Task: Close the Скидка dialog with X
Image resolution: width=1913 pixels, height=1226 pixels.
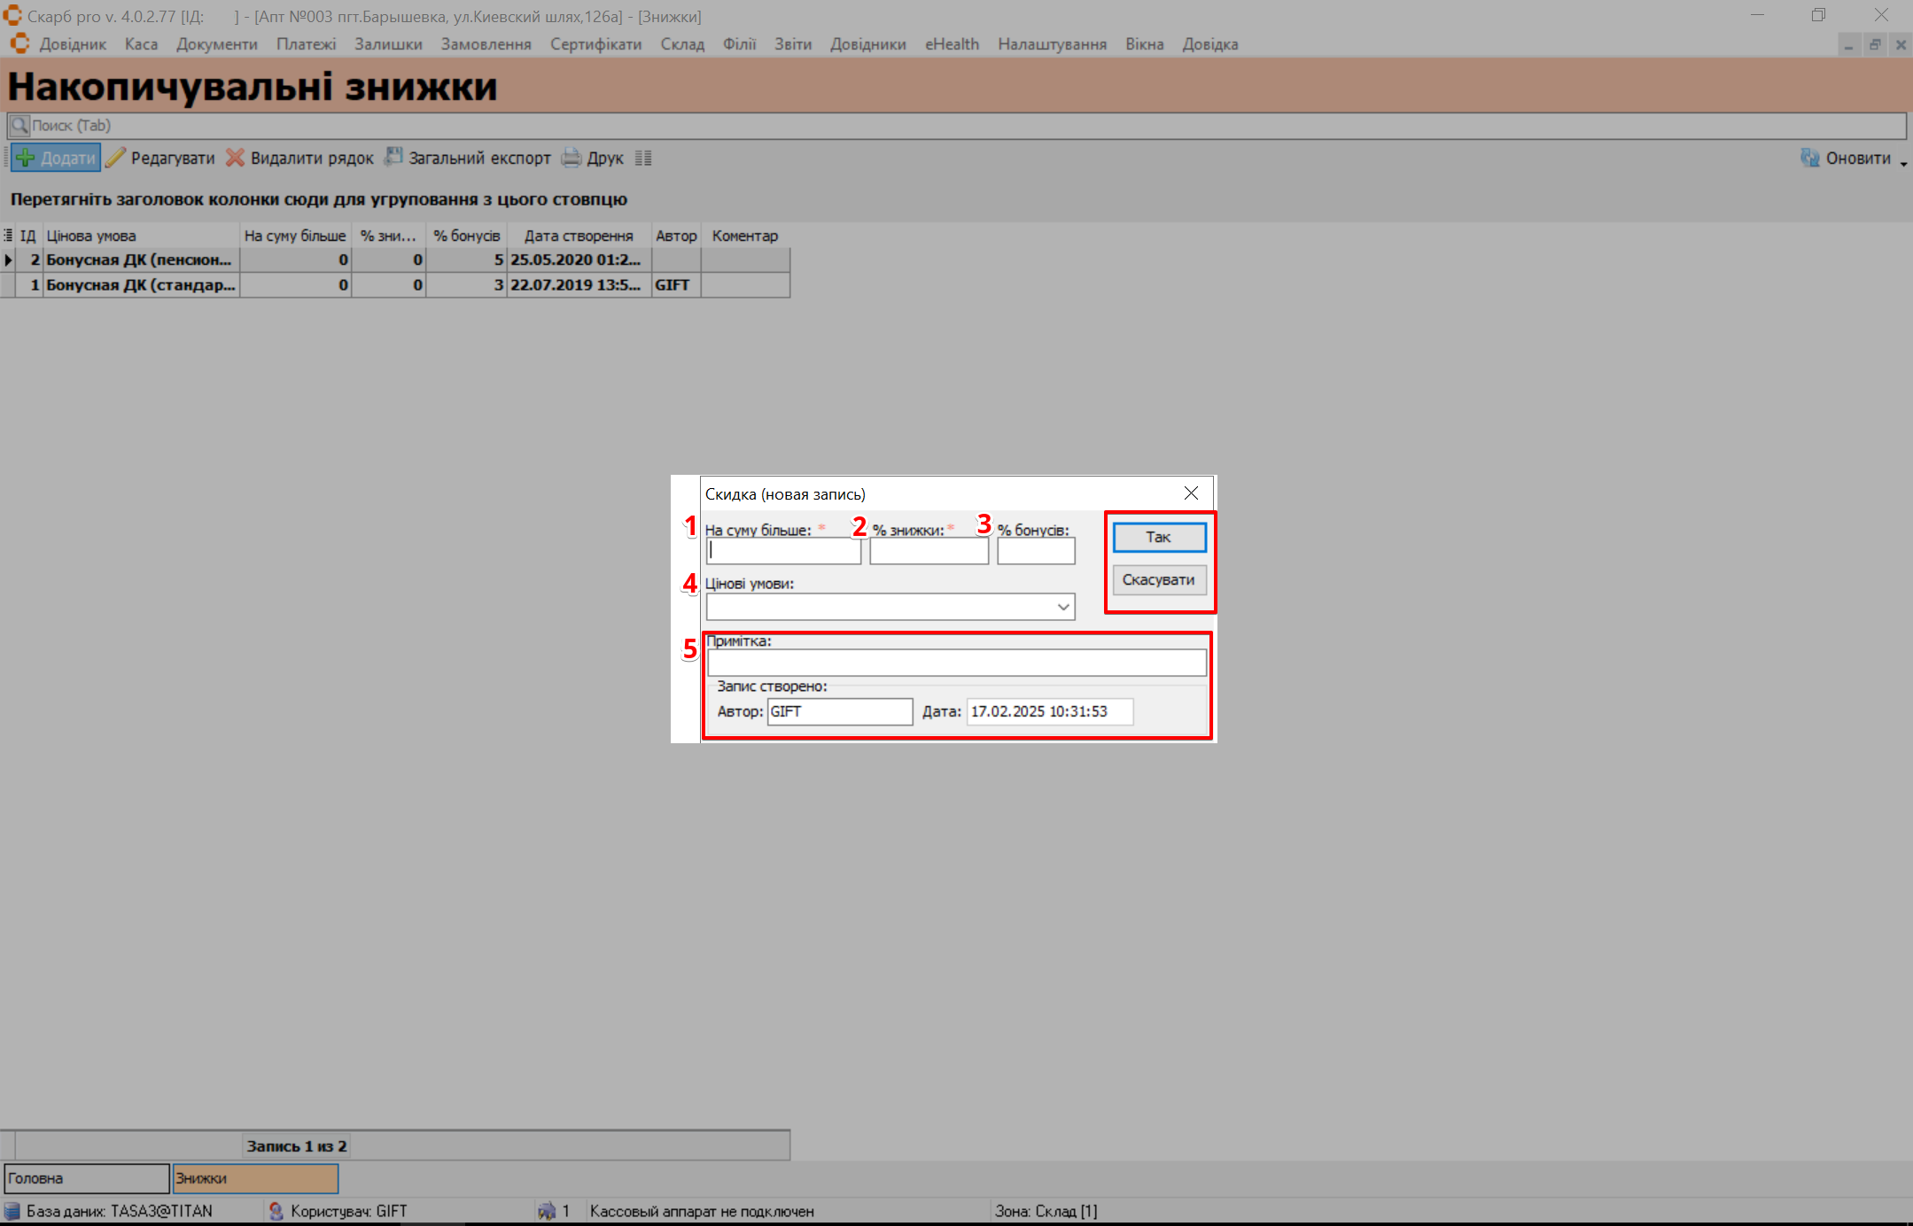Action: (x=1191, y=493)
